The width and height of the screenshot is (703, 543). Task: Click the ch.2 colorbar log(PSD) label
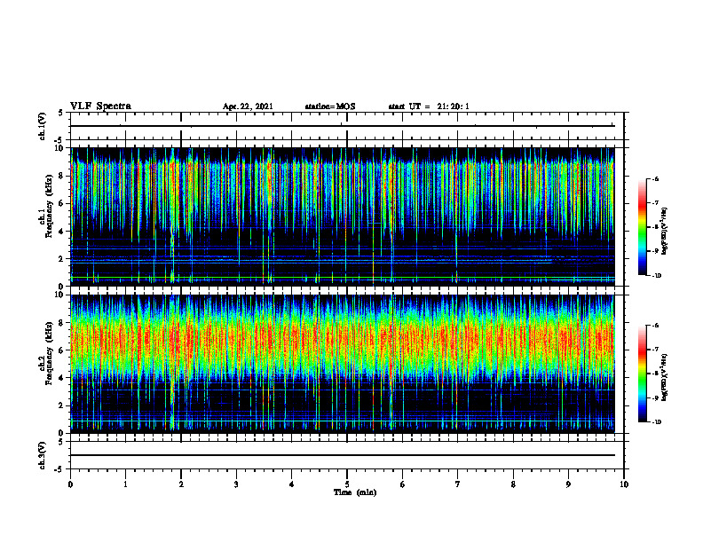pos(665,377)
